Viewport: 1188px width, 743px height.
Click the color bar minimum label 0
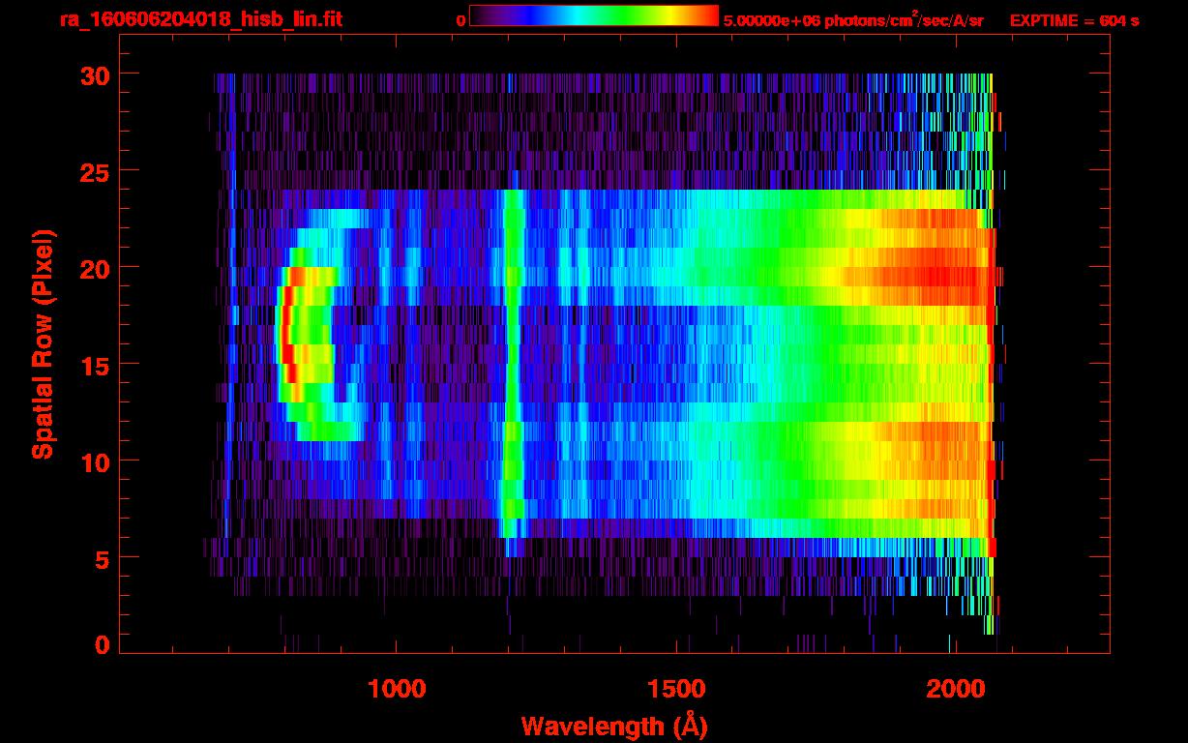pos(460,20)
